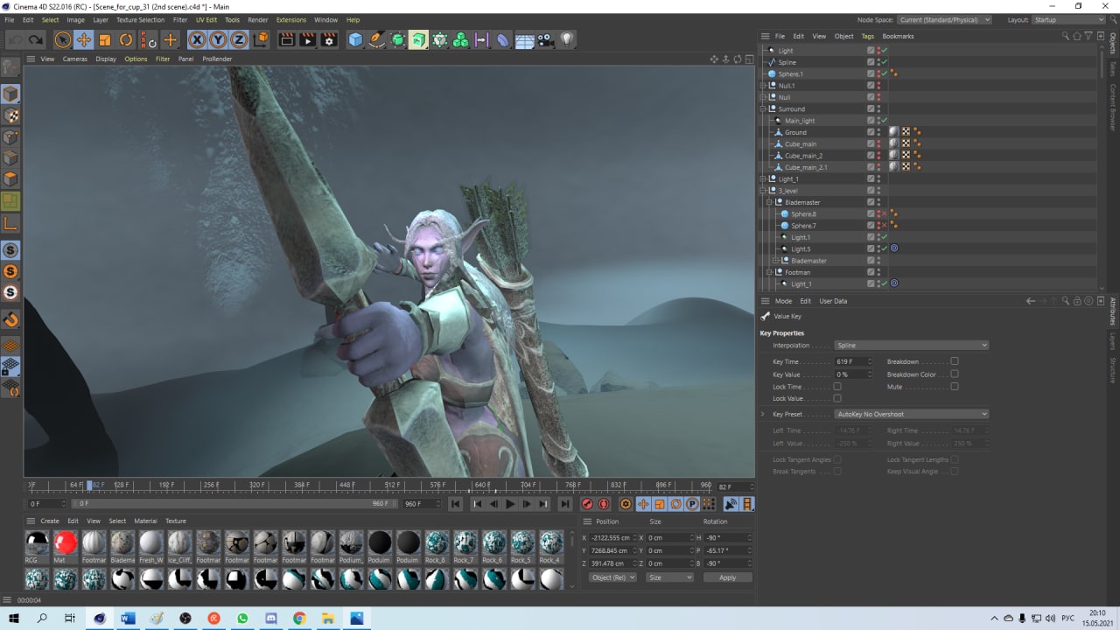Click the Record Active Objects button
Image resolution: width=1120 pixels, height=630 pixels.
(587, 504)
